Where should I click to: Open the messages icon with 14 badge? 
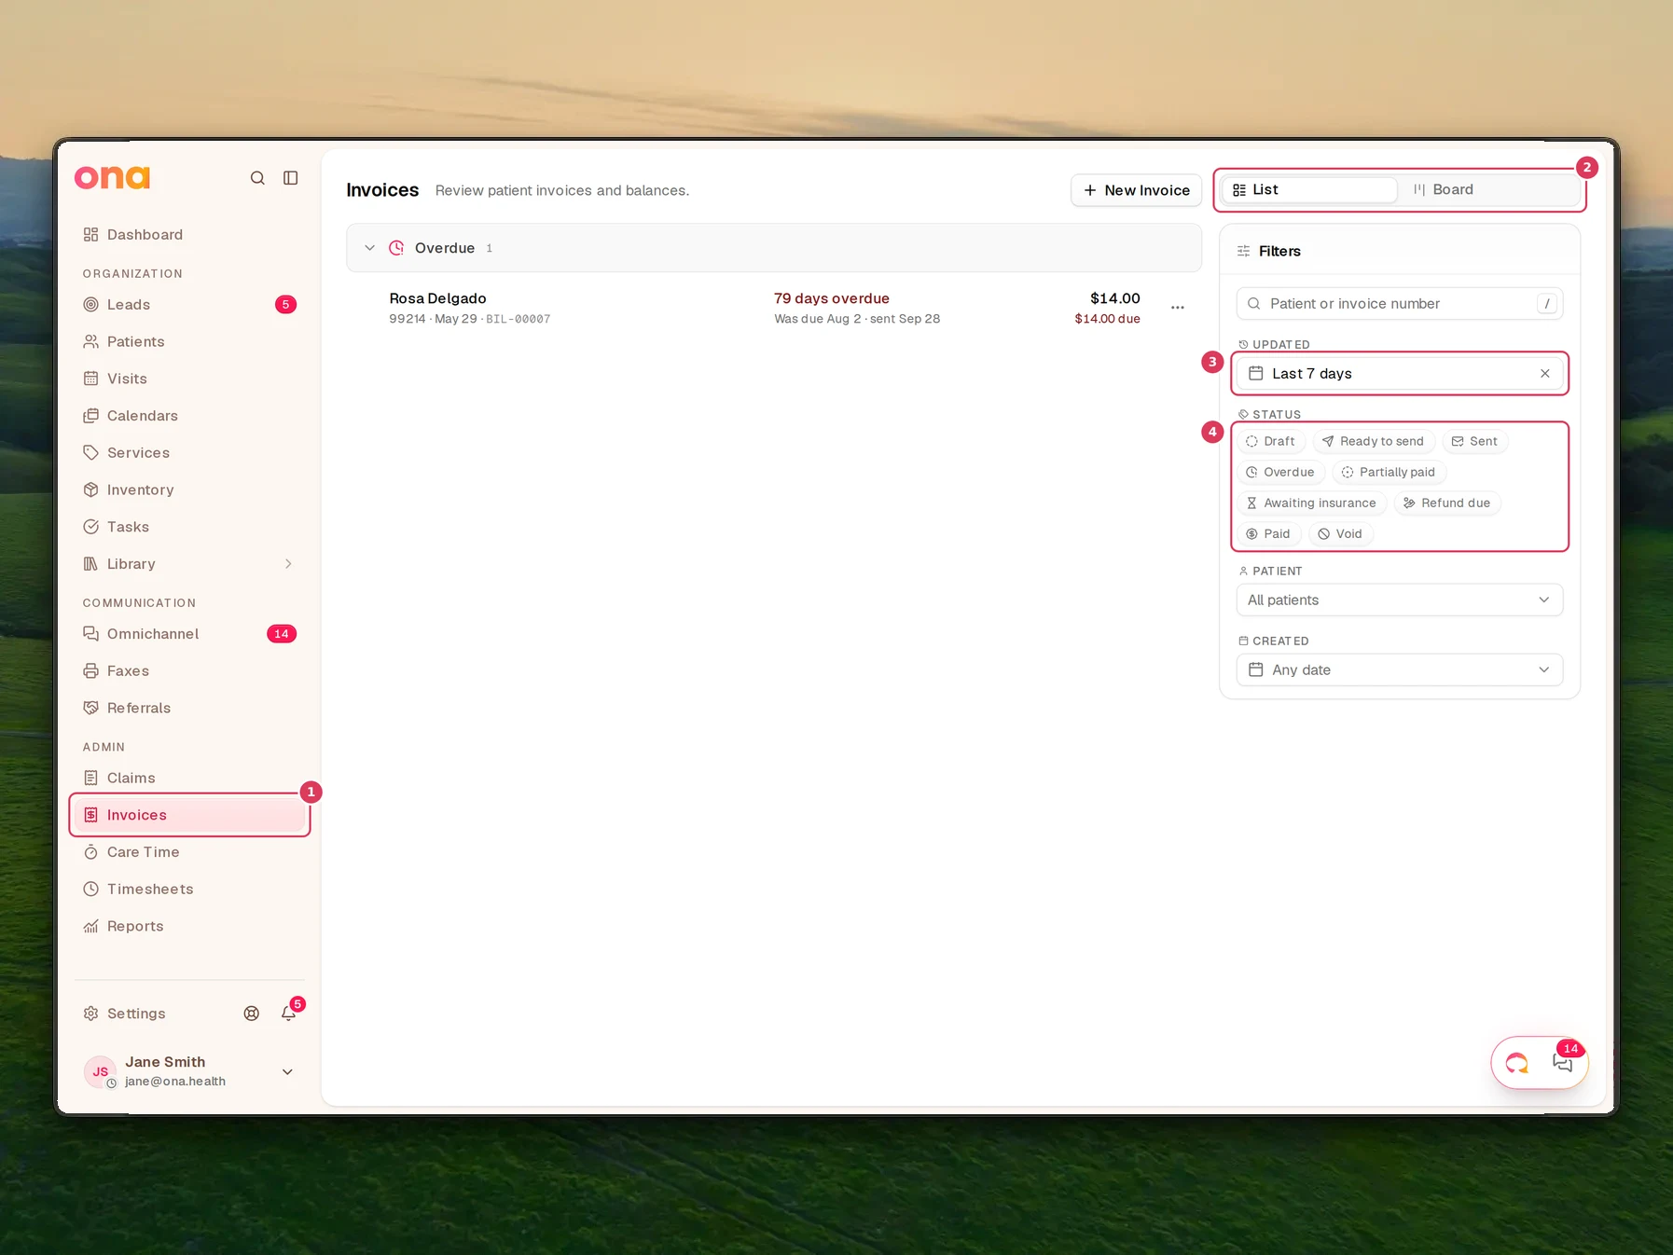click(x=1563, y=1063)
